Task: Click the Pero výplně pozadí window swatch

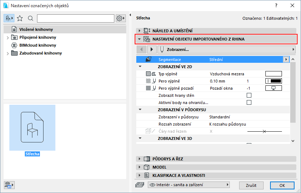Action: point(274,88)
